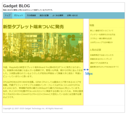Click the スマホと一緒の便利な生活 link
The height and width of the screenshot is (115, 127).
click(101, 39)
